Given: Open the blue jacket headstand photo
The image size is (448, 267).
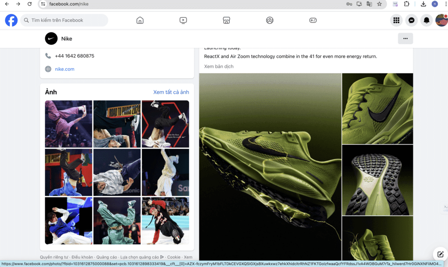Looking at the screenshot, I should point(69,172).
